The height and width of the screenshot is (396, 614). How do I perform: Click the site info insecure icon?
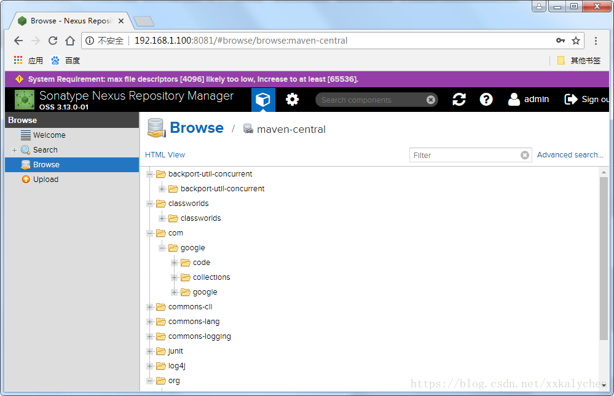[90, 41]
